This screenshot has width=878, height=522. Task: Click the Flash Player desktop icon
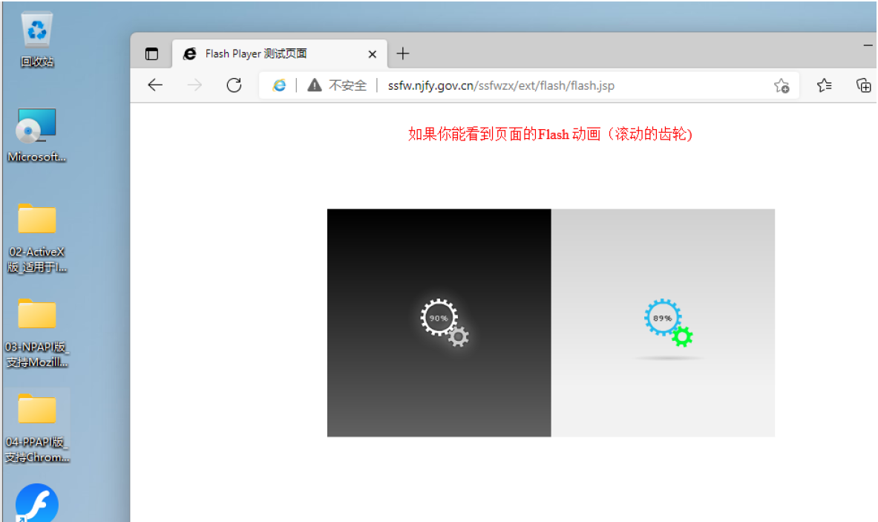(x=36, y=503)
